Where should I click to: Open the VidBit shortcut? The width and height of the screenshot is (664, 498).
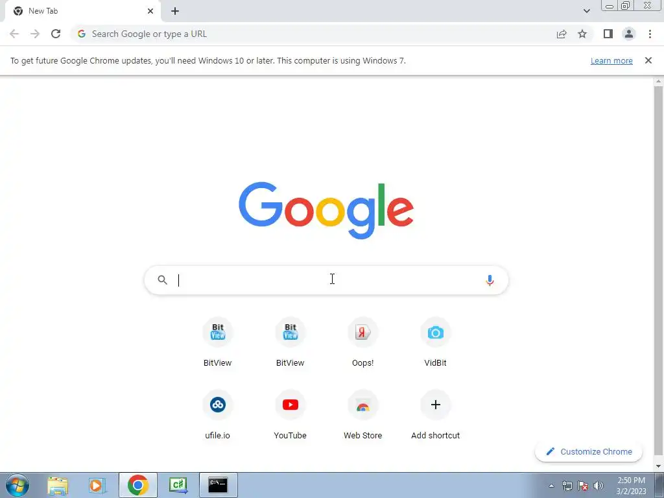(x=435, y=342)
